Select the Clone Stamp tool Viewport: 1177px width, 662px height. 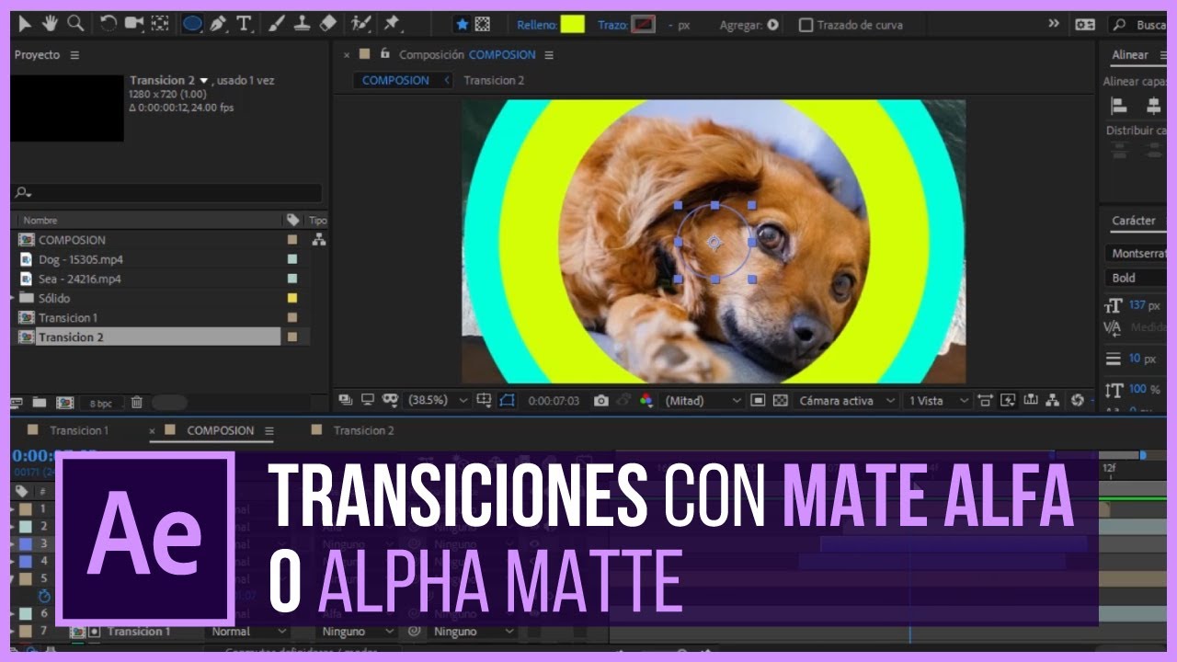[303, 24]
